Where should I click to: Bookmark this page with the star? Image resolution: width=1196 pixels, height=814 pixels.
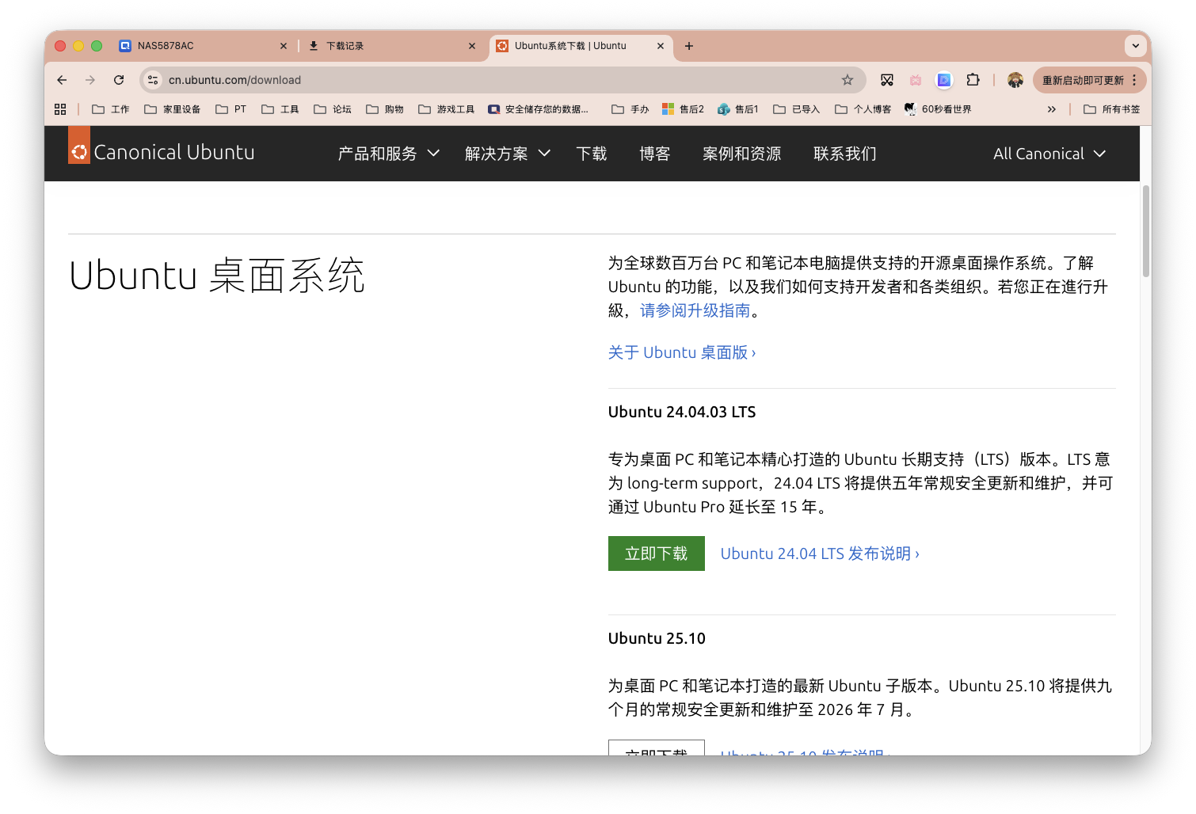[x=847, y=79]
